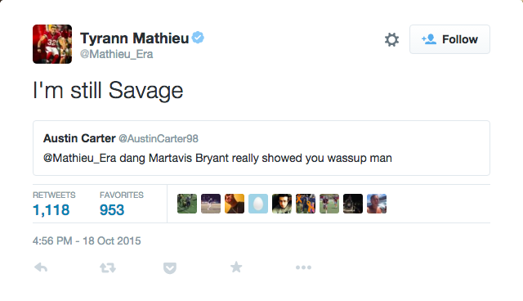Favorite the tweet with the star icon

[x=236, y=267]
